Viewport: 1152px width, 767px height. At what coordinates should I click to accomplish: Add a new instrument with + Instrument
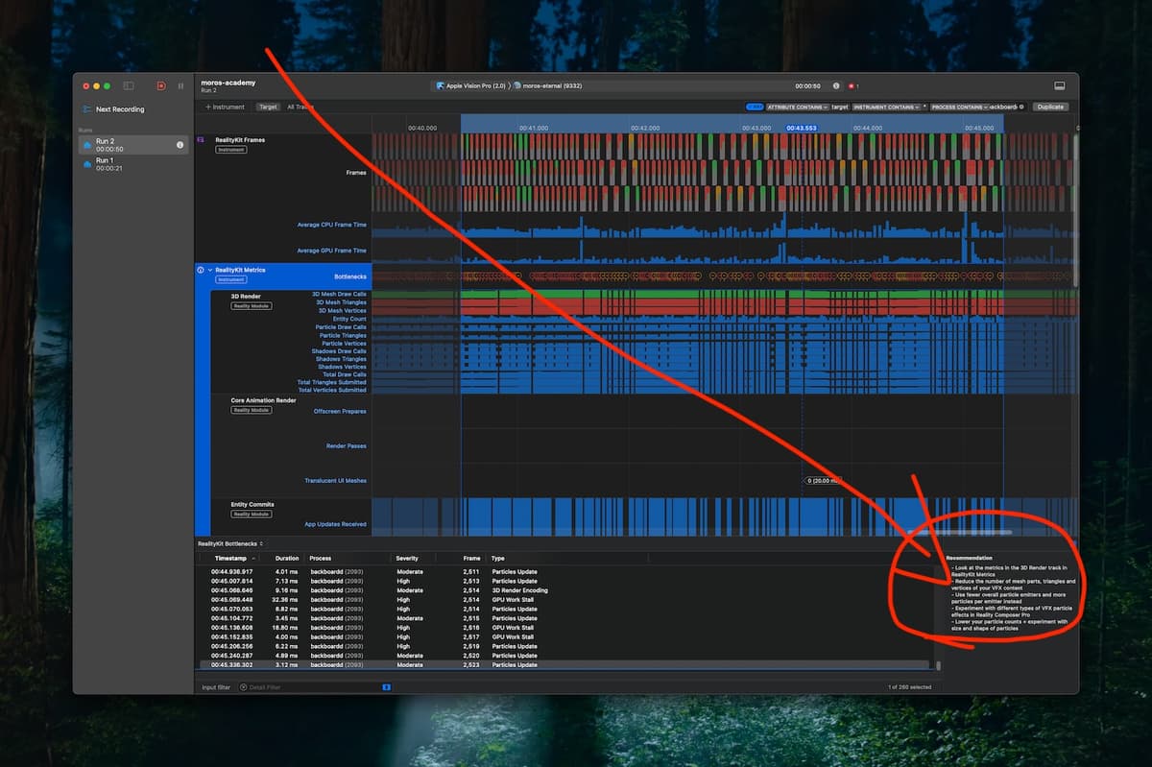(225, 107)
